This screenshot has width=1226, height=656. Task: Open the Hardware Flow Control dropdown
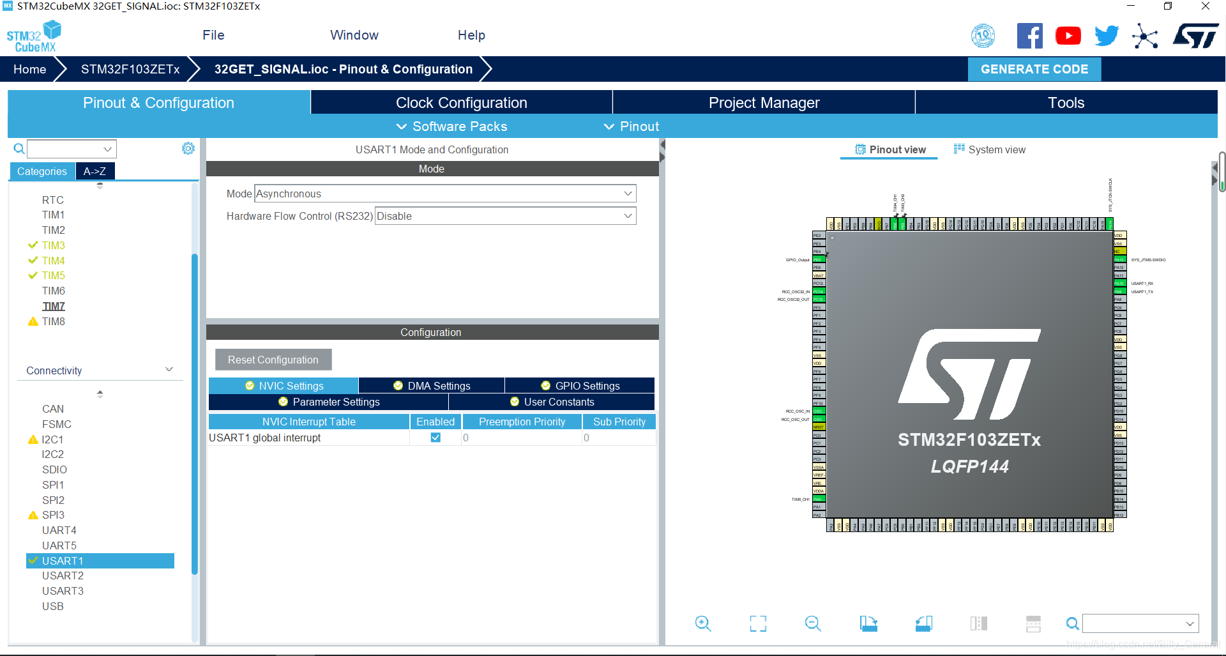[505, 216]
